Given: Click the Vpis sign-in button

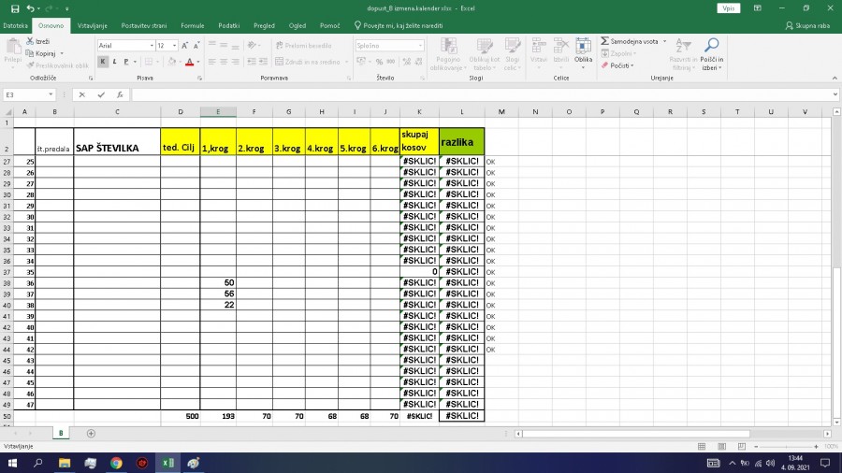Looking at the screenshot, I should [x=728, y=7].
